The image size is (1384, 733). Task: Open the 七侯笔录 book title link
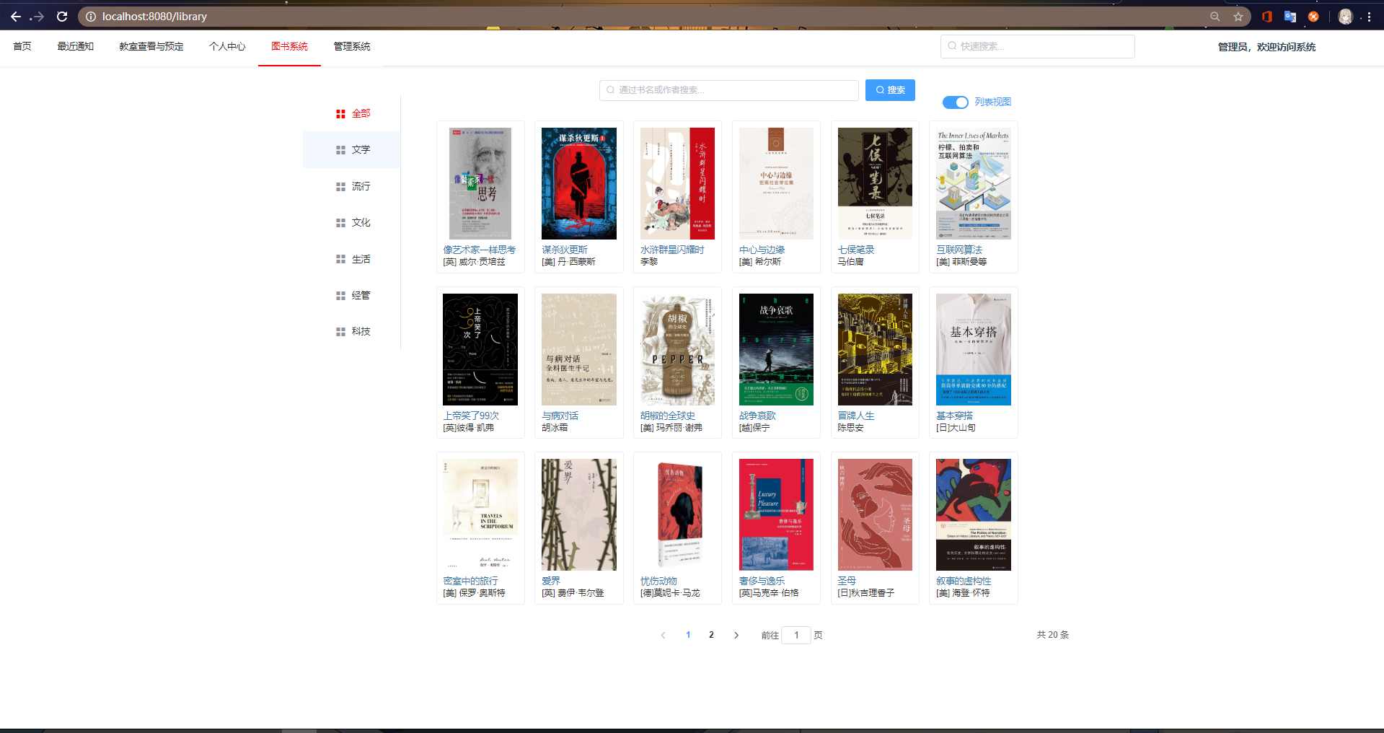(856, 250)
